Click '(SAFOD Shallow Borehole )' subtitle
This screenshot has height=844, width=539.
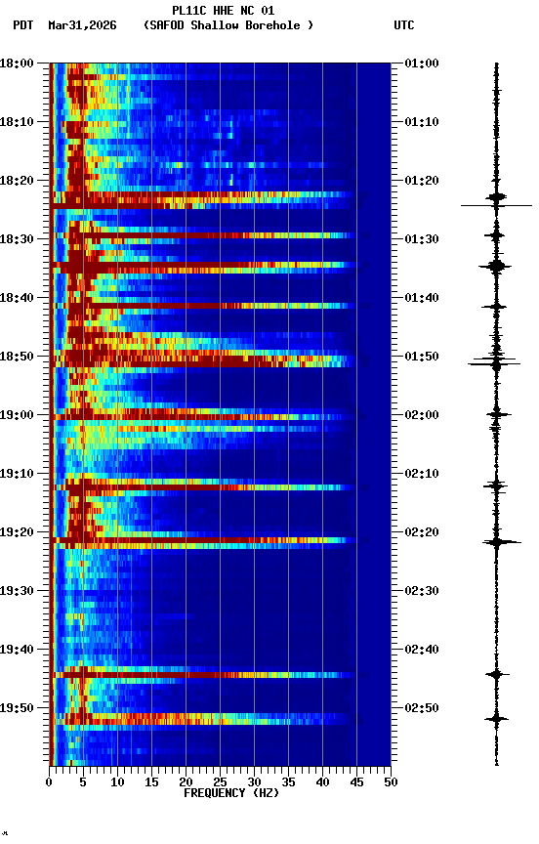click(x=228, y=25)
